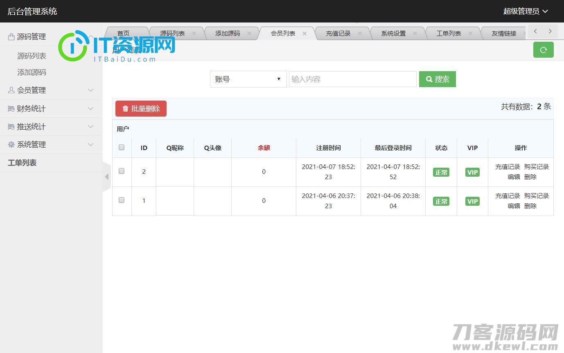Open 购买记录 for user ID 1

pyautogui.click(x=537, y=196)
